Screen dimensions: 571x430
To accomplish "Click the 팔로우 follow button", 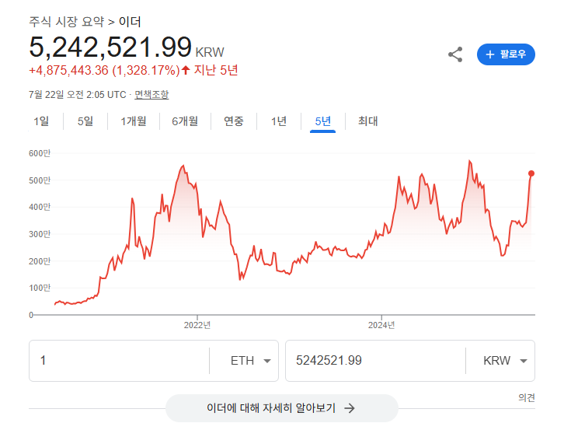I will pos(506,54).
